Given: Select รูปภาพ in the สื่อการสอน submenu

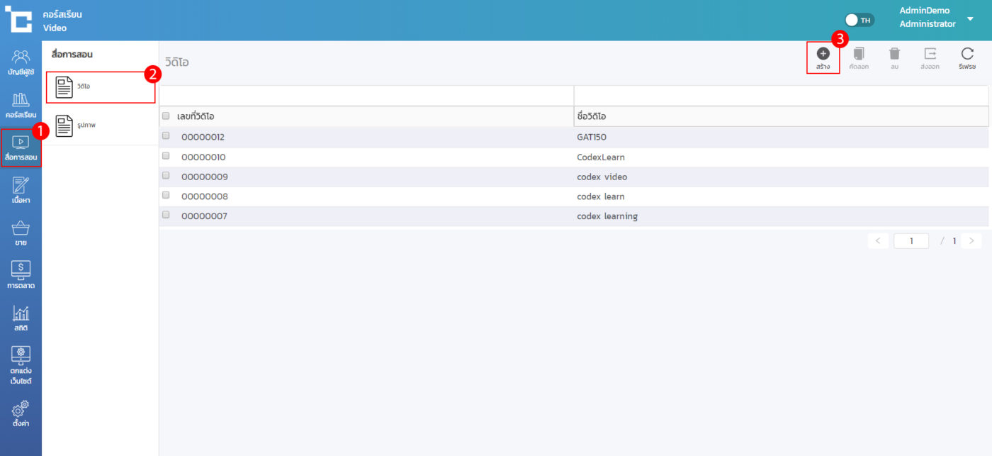Looking at the screenshot, I should (100, 126).
